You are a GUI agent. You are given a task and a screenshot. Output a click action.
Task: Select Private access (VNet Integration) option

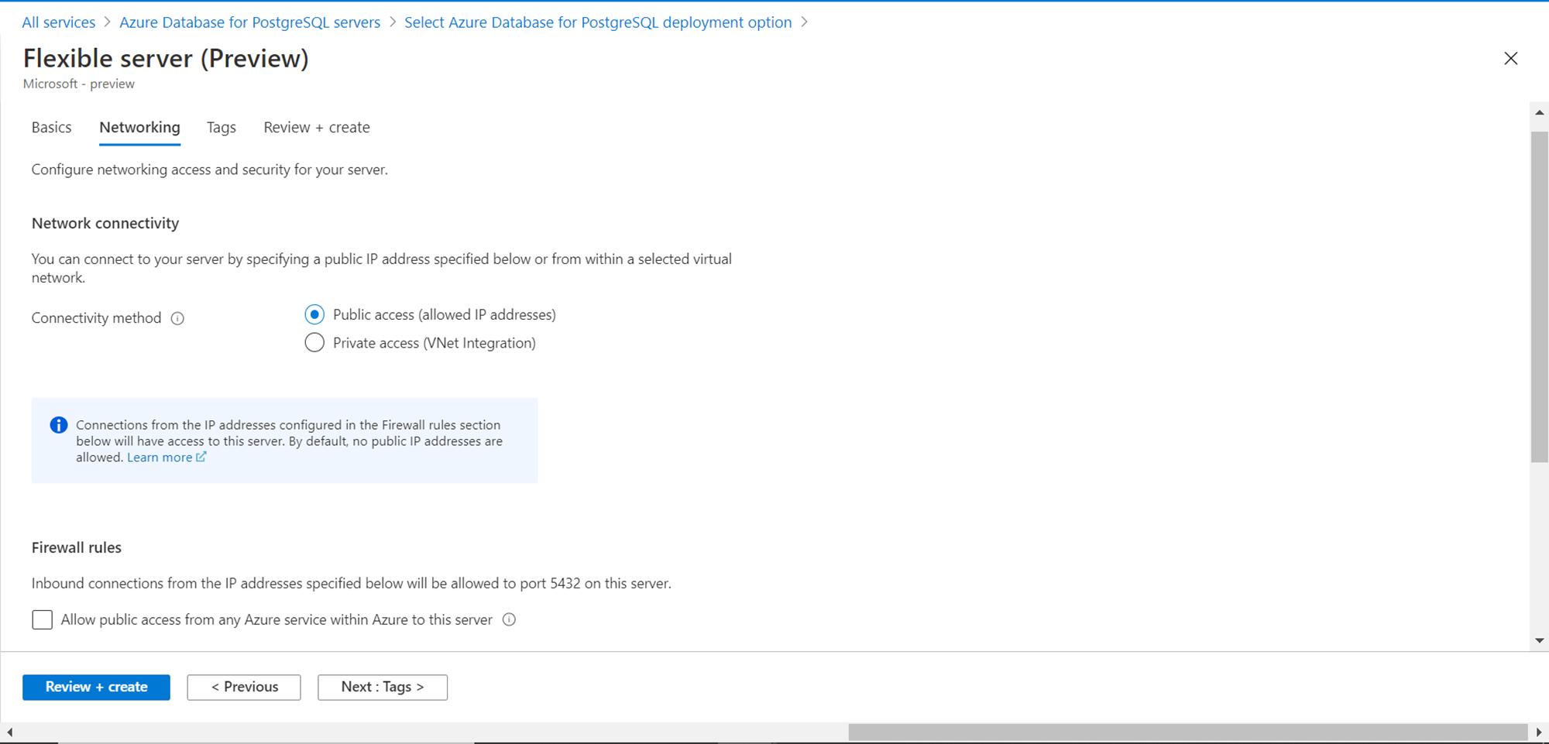pos(314,343)
